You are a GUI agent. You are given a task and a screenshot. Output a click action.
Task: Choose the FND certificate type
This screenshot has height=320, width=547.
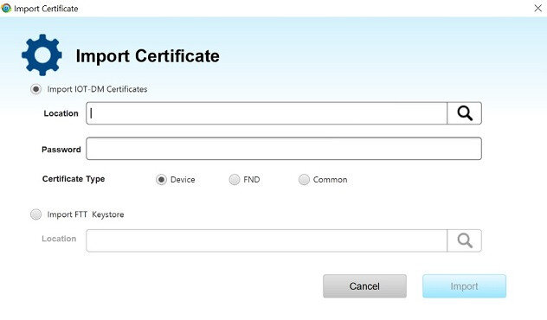click(x=235, y=180)
